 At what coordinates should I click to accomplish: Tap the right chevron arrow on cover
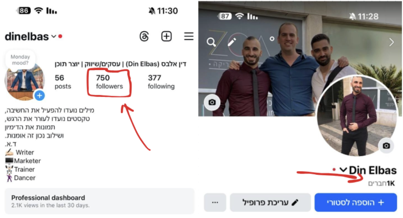point(392,42)
